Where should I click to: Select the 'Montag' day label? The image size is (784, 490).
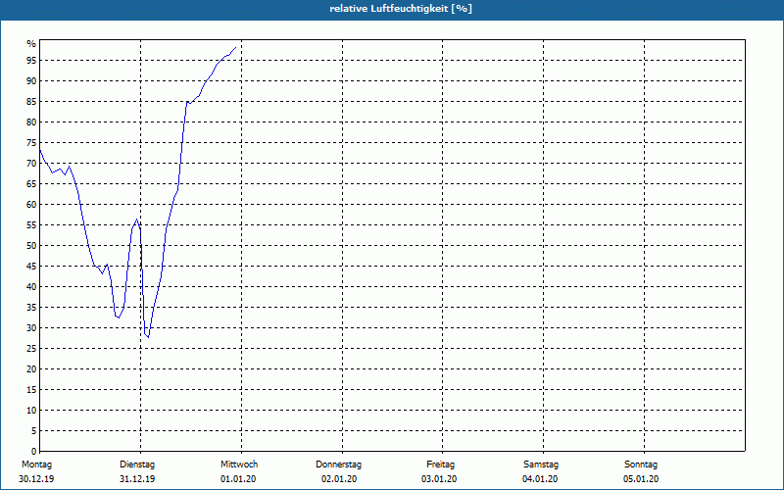click(x=36, y=465)
